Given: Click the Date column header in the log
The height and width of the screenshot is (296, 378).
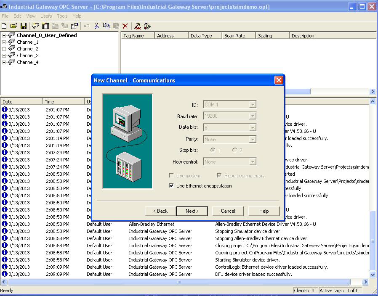Looking at the screenshot, I should [21, 102].
